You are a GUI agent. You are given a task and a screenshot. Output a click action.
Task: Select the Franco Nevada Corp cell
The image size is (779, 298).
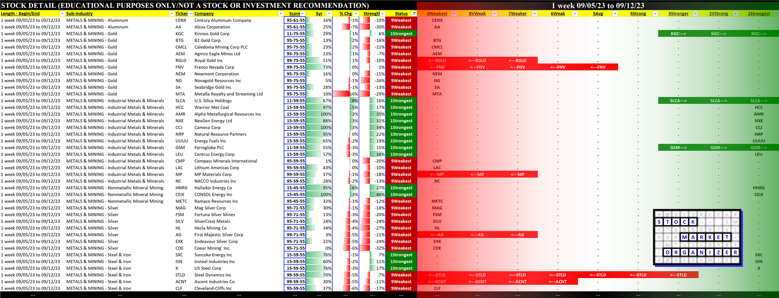(x=239, y=67)
